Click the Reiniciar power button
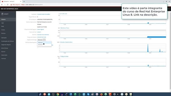The width and height of the screenshot is (171, 96). (x=40, y=40)
